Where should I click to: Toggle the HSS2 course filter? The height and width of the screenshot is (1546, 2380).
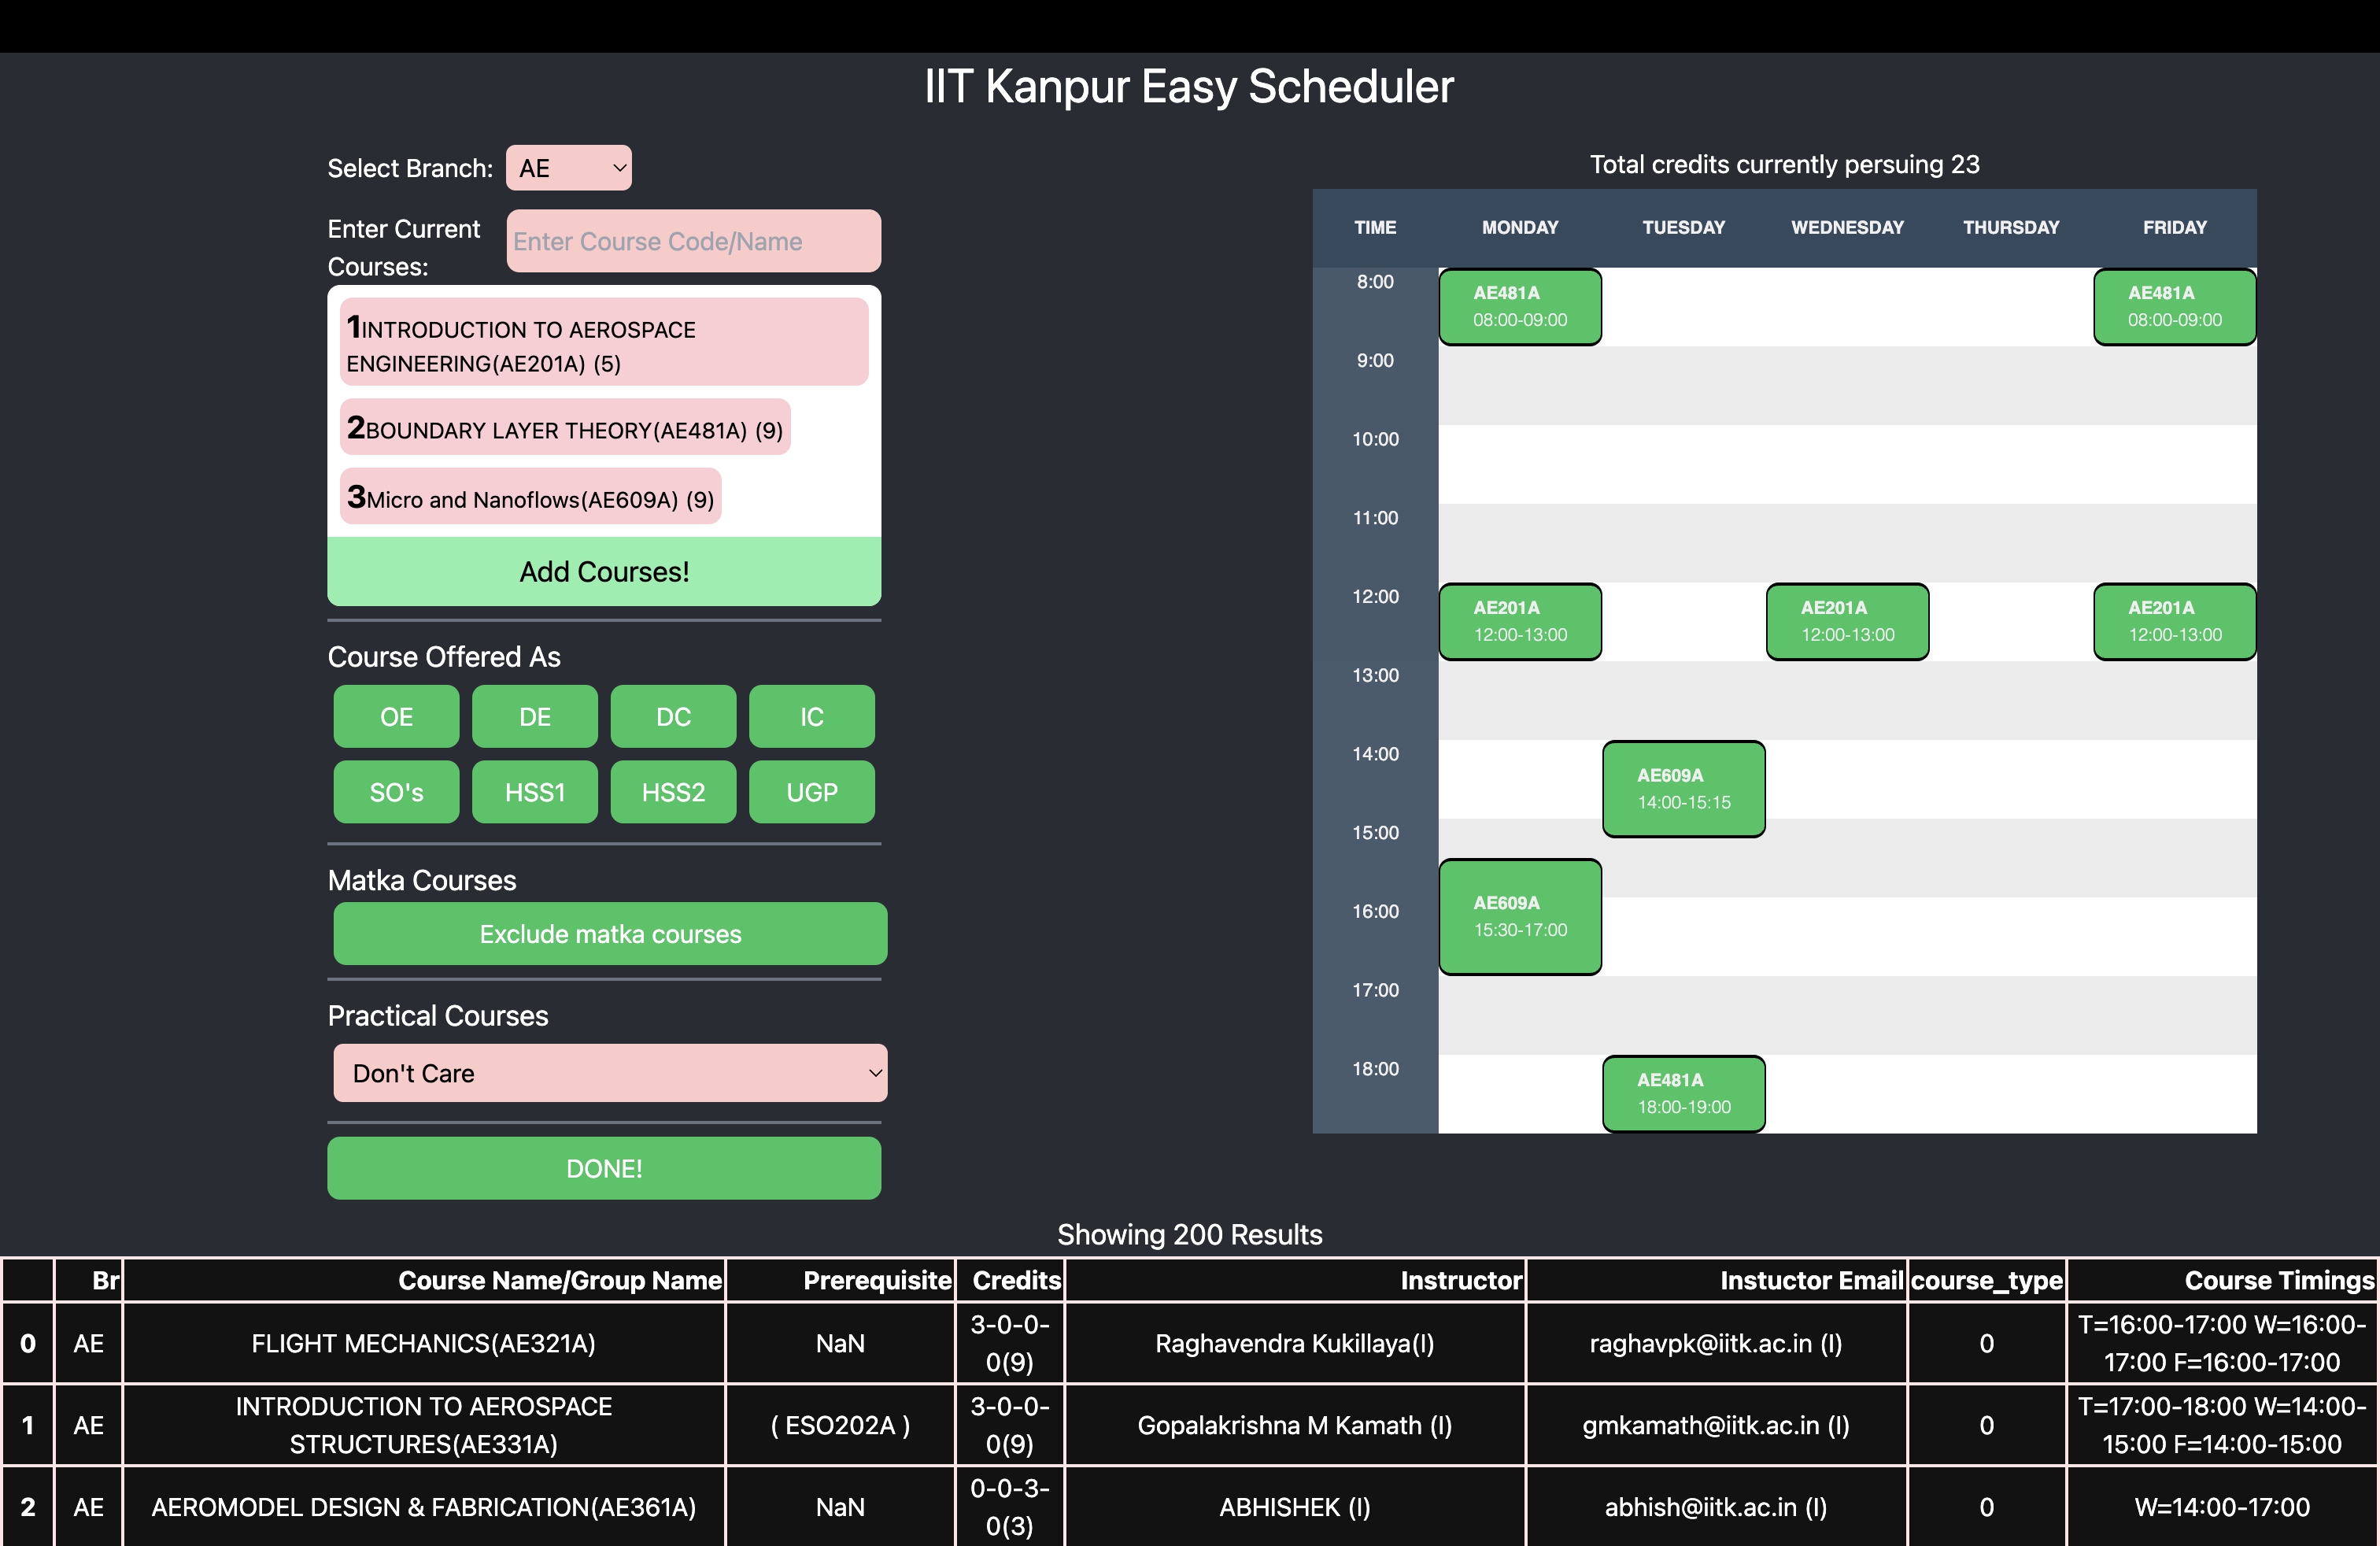(x=673, y=792)
